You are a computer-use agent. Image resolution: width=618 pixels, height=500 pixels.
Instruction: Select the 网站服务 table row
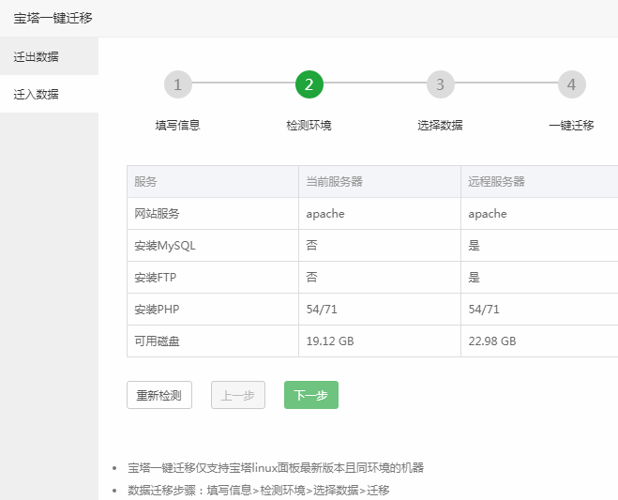[x=372, y=213]
